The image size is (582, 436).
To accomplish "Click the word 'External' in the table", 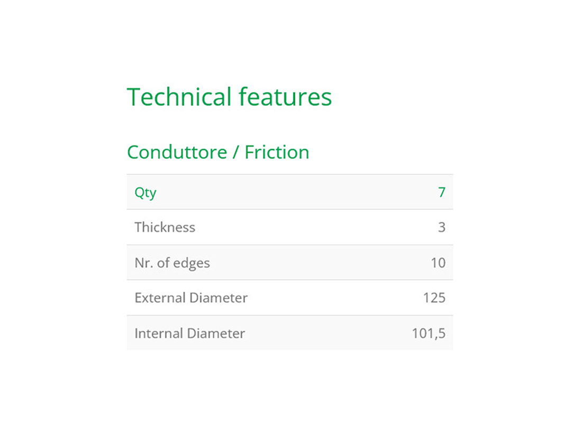I will pyautogui.click(x=160, y=298).
